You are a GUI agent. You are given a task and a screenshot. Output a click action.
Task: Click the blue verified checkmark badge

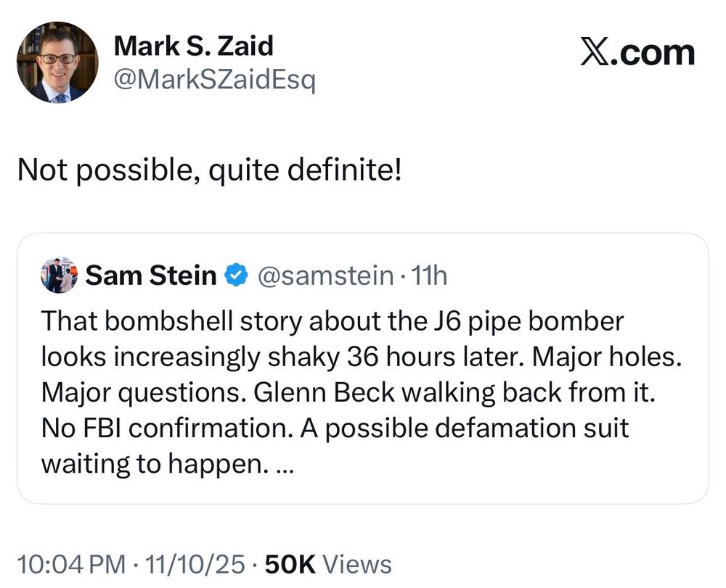[234, 276]
